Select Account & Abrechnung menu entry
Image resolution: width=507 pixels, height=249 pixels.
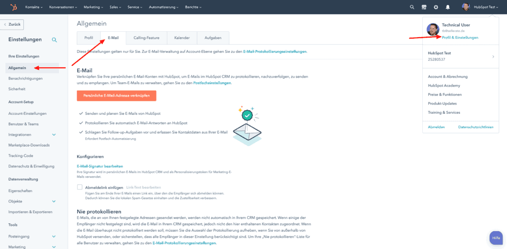point(448,77)
